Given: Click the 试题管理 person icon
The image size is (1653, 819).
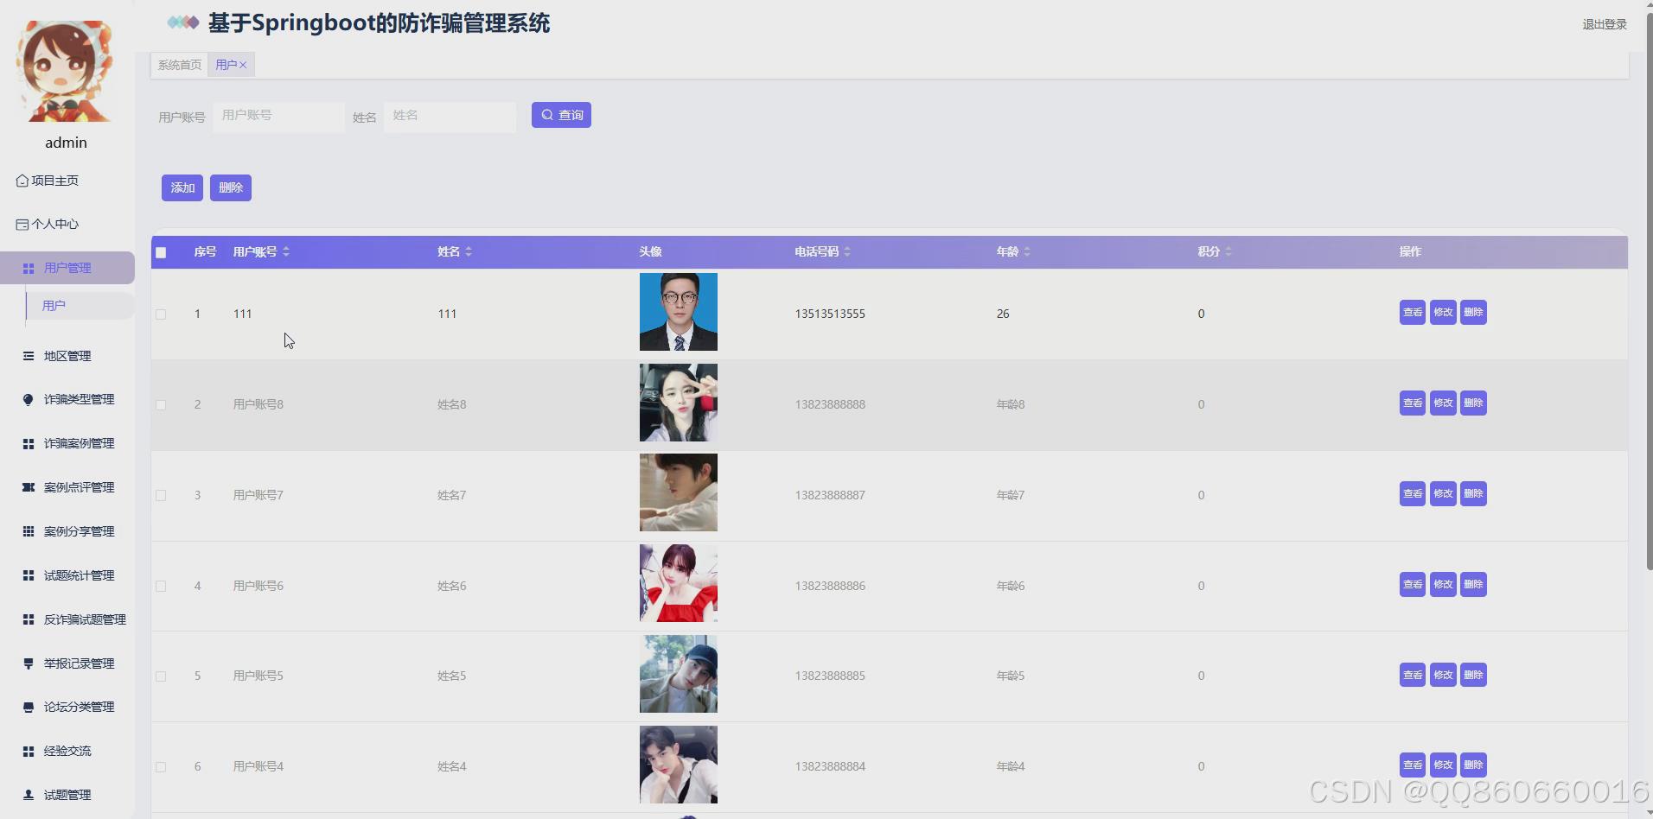Looking at the screenshot, I should coord(29,795).
